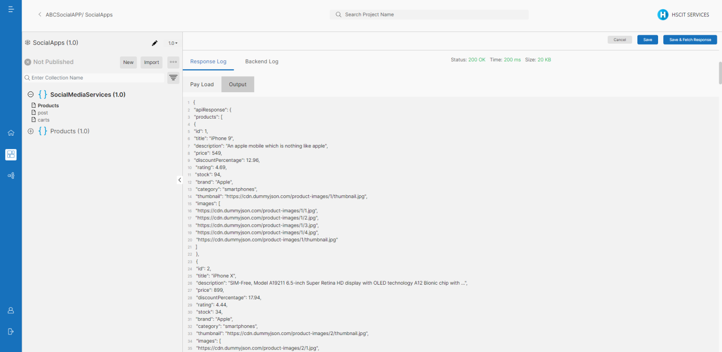The image size is (722, 352).
Task: Open the user profile icon in the sidebar
Action: [11, 310]
